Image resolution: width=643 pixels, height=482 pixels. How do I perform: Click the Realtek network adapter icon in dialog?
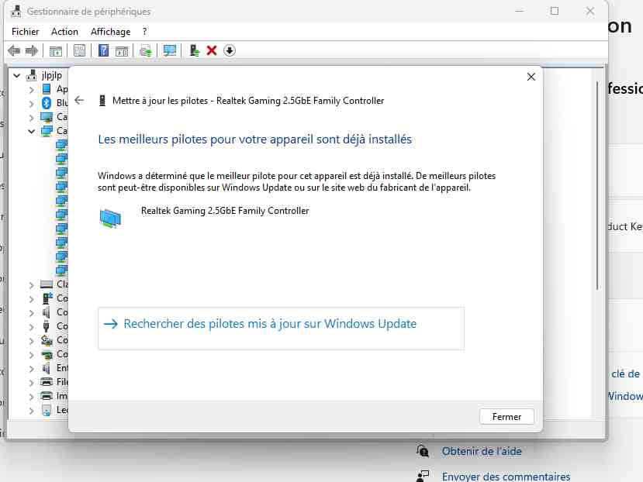(110, 218)
